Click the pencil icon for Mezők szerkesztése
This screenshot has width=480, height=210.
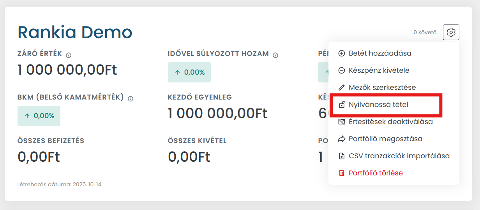point(342,87)
